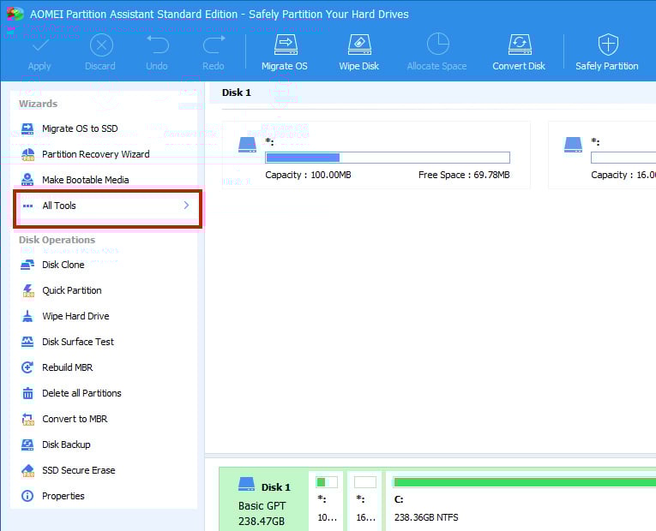The height and width of the screenshot is (531, 656).
Task: Click the Discard toolbar icon
Action: [101, 45]
